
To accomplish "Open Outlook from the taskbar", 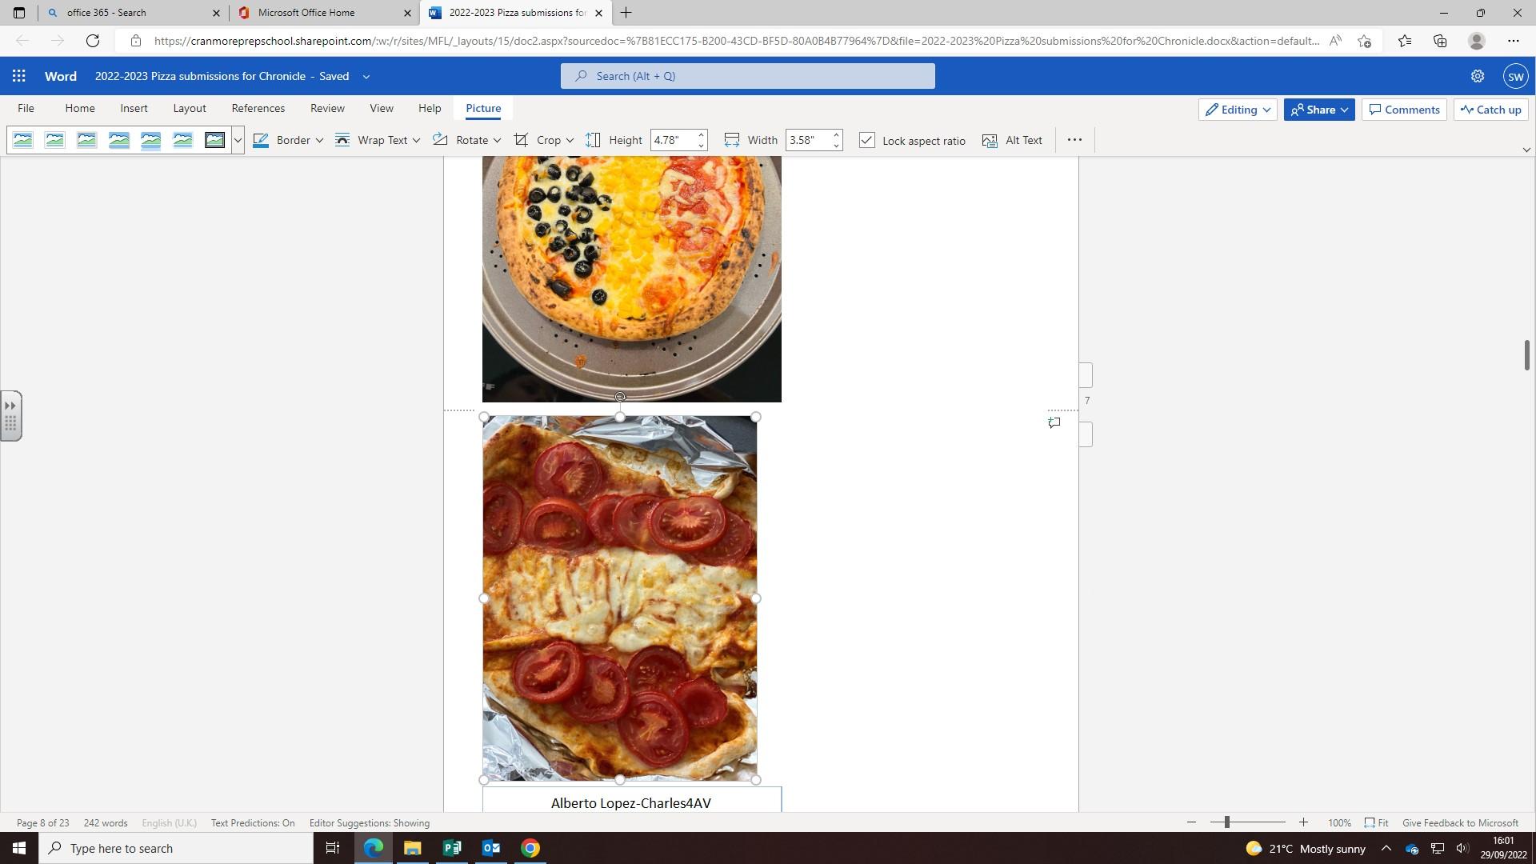I will pos(490,848).
